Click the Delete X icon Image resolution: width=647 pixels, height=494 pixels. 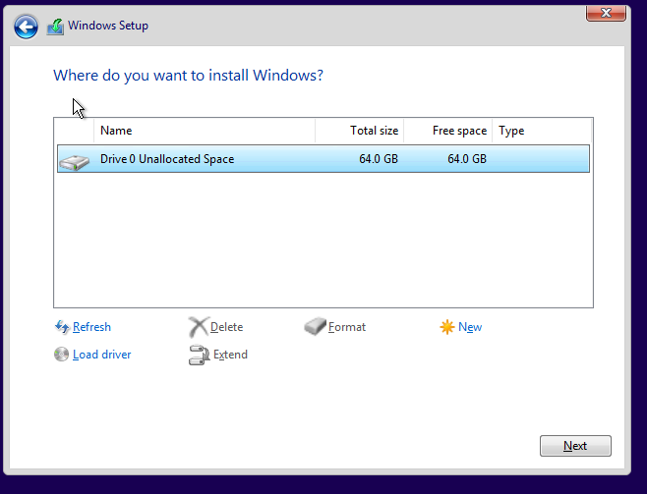pos(199,327)
